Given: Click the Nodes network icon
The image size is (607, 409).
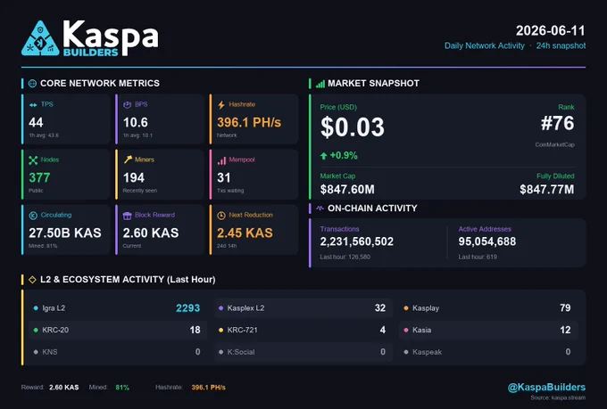Looking at the screenshot, I should tap(33, 160).
